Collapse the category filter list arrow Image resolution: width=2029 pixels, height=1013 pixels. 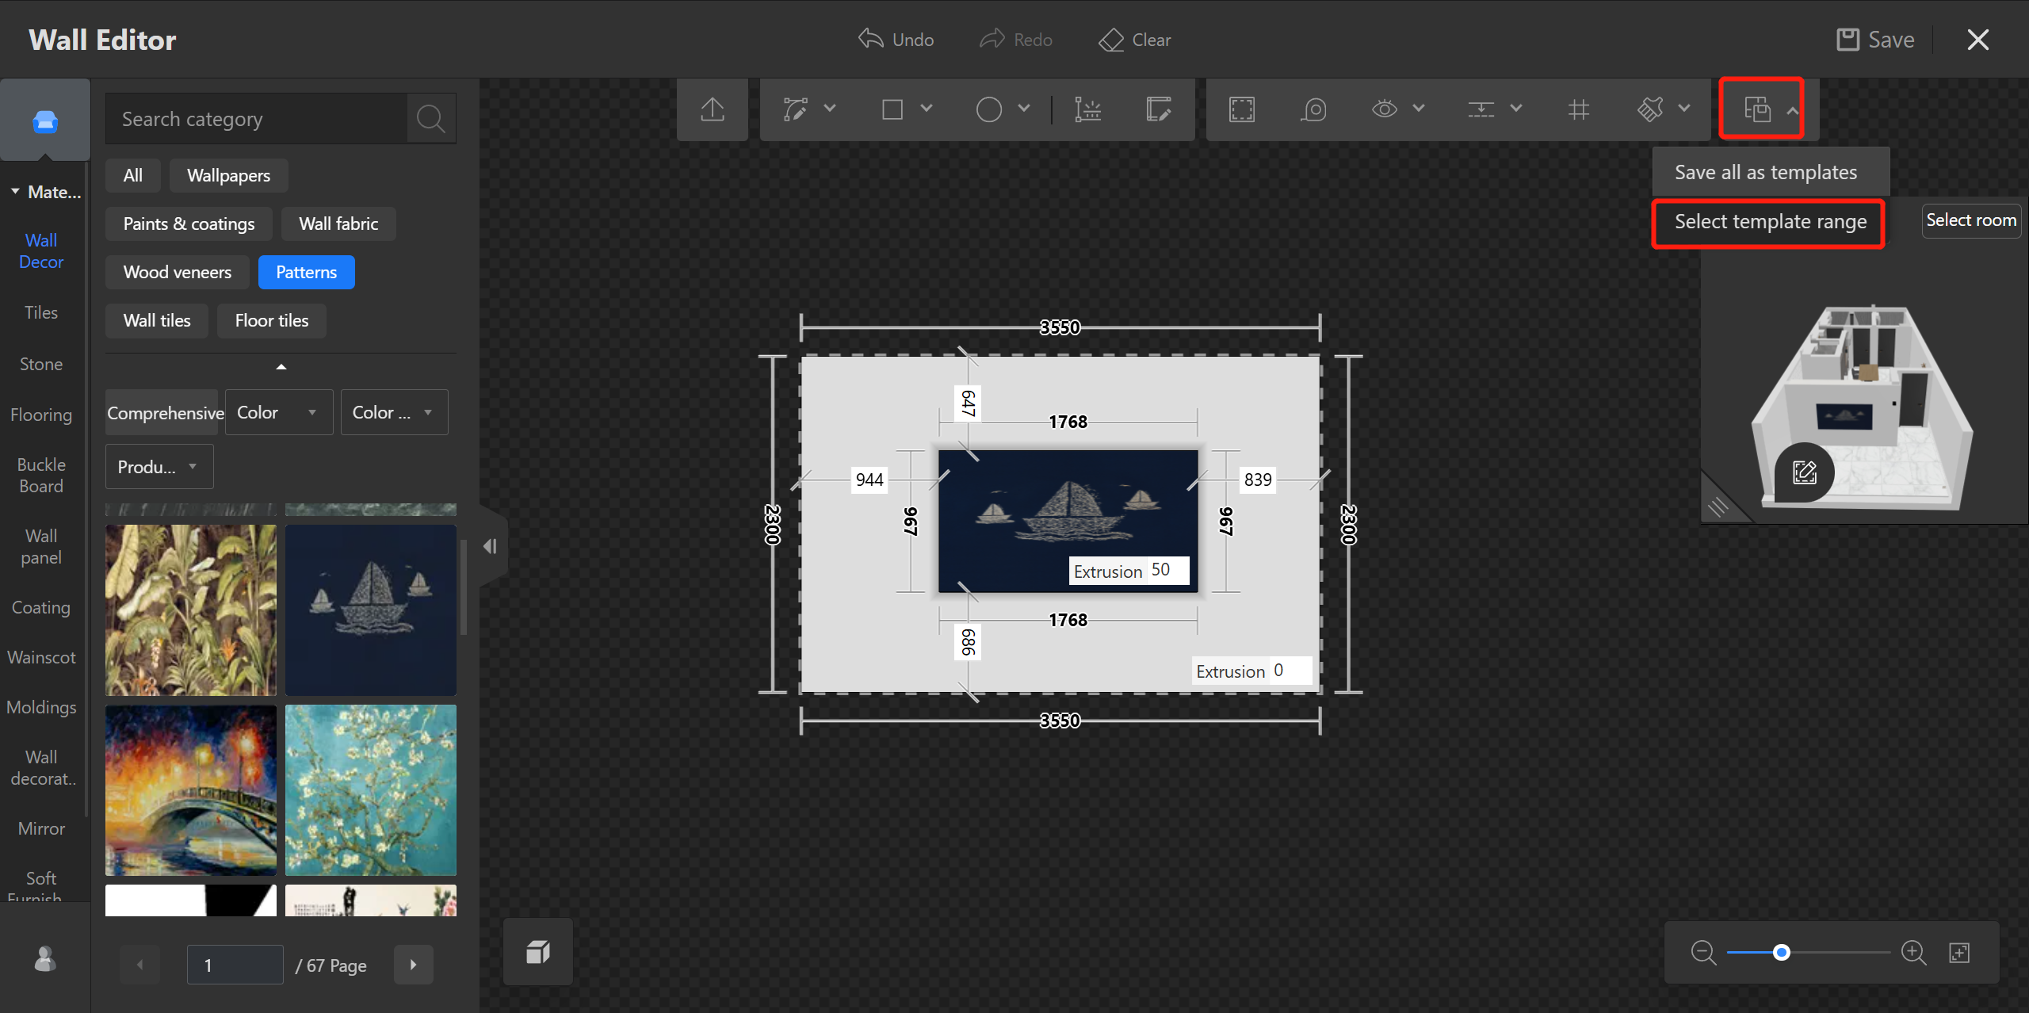point(281,367)
